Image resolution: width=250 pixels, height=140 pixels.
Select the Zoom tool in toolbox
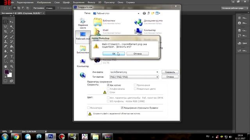coord(12,66)
